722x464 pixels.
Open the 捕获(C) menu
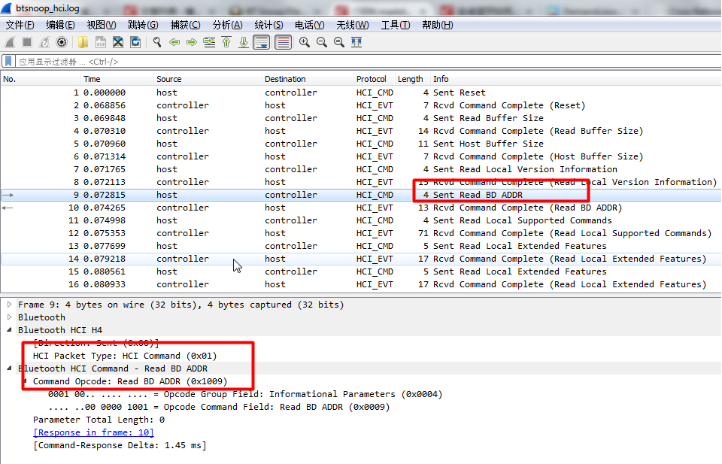(185, 26)
